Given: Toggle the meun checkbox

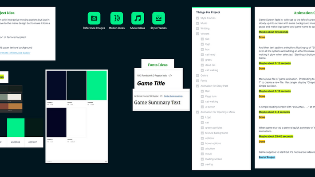Looking at the screenshot, I should [202, 154].
